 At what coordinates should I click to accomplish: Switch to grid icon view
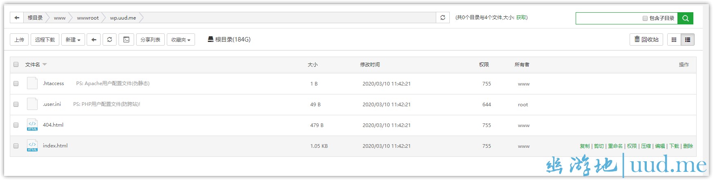(x=674, y=40)
